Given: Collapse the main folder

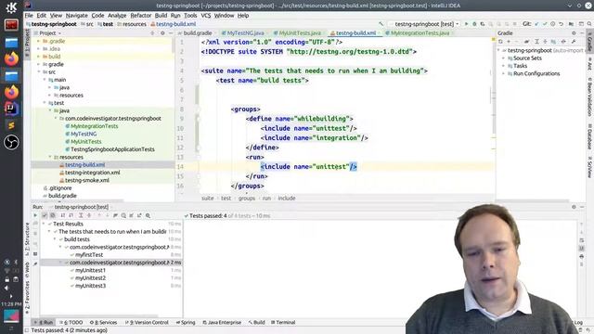Looking at the screenshot, I should point(44,80).
